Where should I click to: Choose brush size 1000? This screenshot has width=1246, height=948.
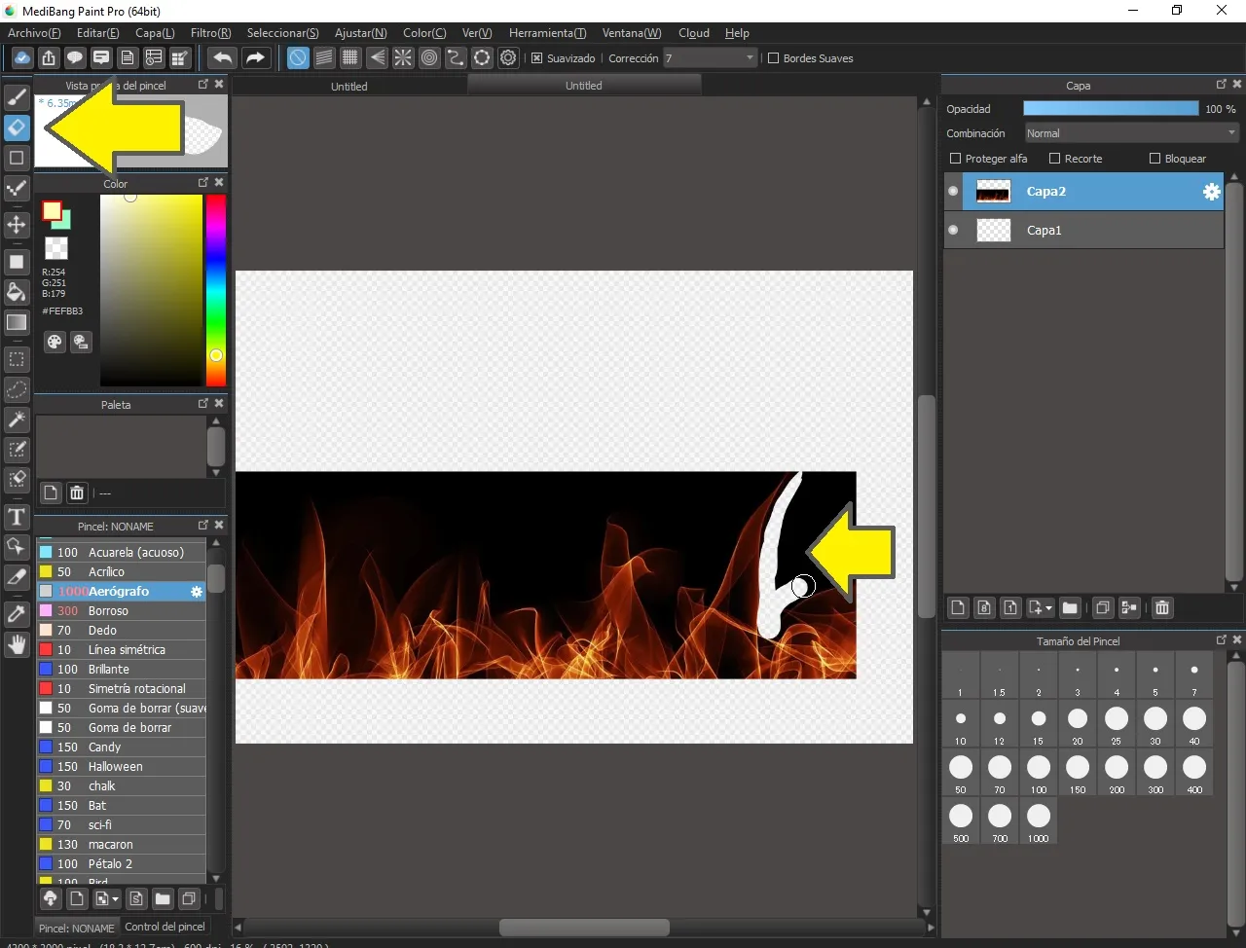click(1039, 820)
